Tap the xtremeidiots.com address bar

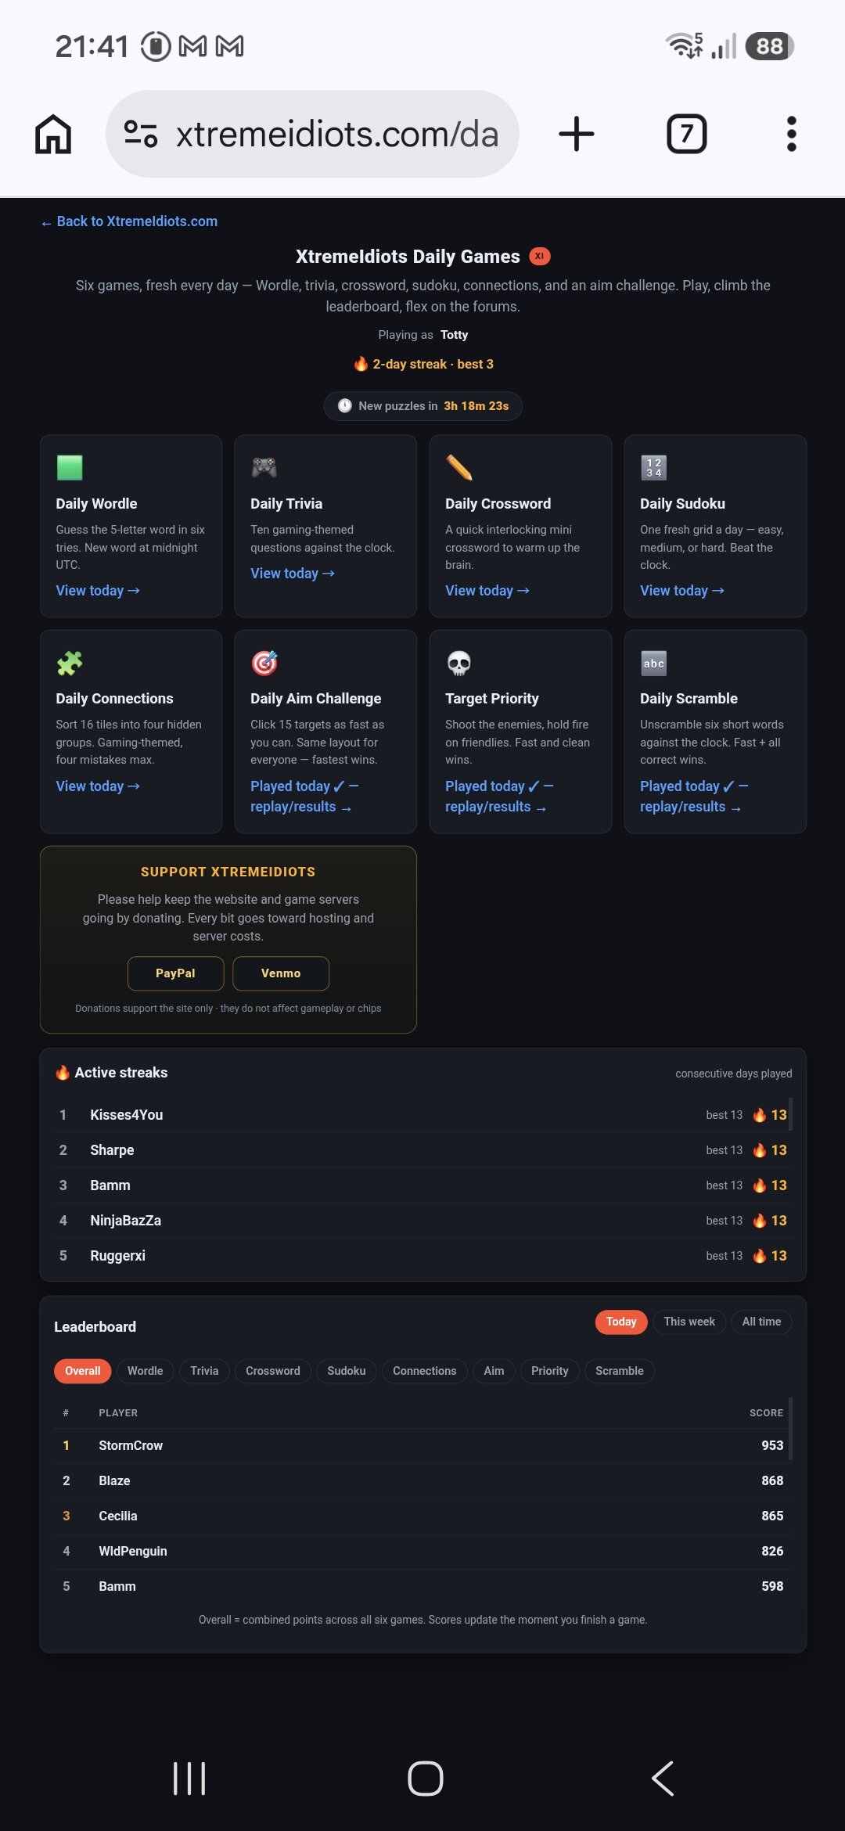[312, 134]
